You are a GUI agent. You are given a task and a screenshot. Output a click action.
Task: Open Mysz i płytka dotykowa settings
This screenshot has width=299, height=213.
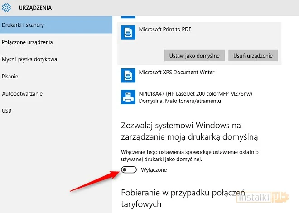[29, 59]
